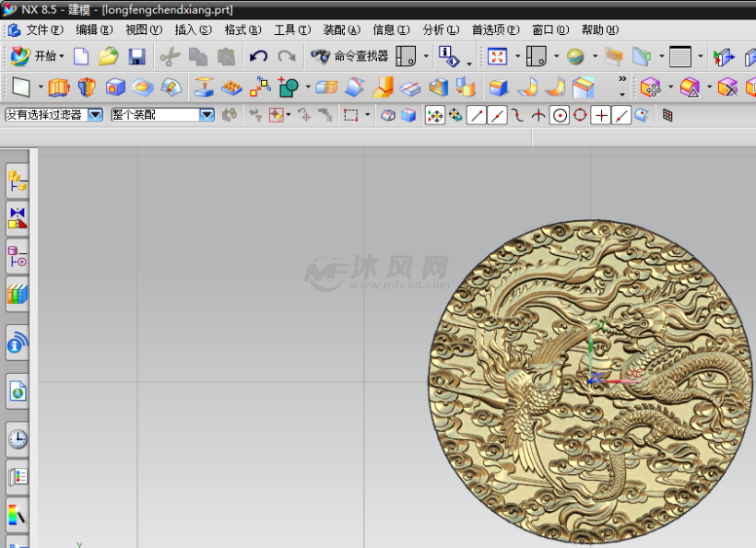
Task: Expand the Unite boolean dropdown arrow
Action: (x=308, y=87)
